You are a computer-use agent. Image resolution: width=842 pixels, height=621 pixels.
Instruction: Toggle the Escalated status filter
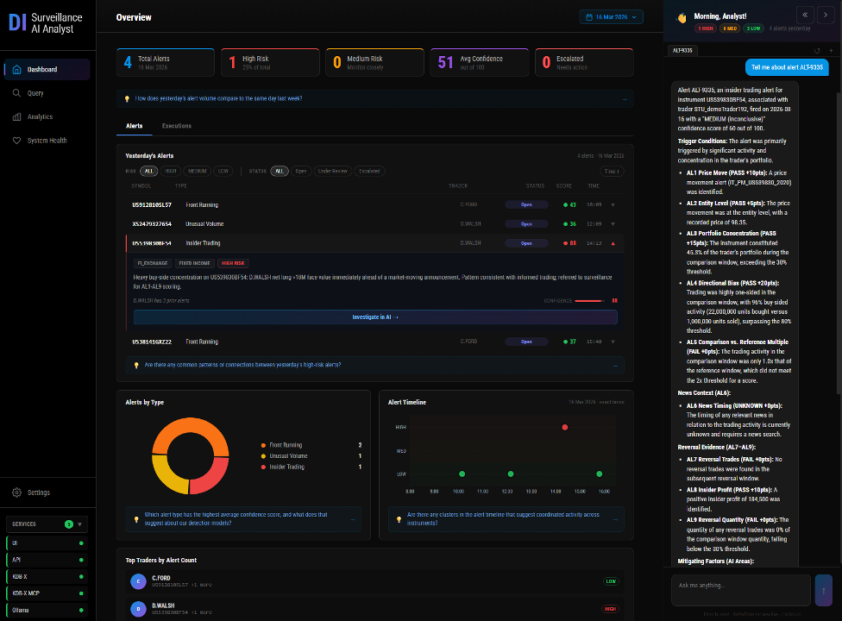(368, 171)
